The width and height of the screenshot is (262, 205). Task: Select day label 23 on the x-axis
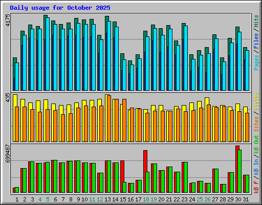coord(184,199)
